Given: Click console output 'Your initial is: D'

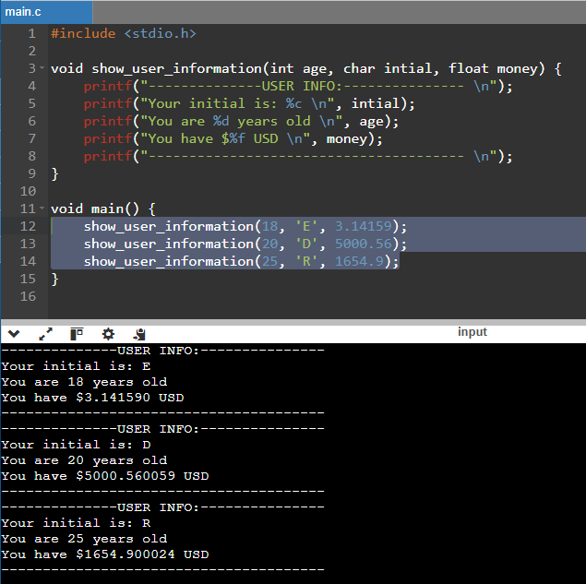Looking at the screenshot, I should [76, 445].
